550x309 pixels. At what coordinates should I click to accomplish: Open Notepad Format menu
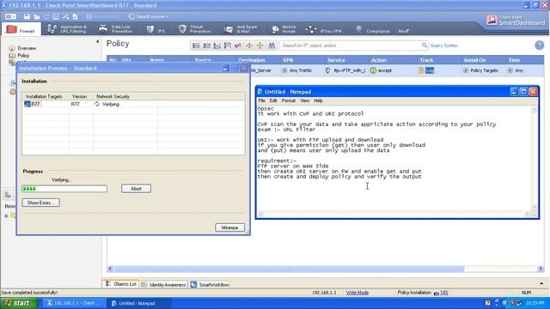289,100
